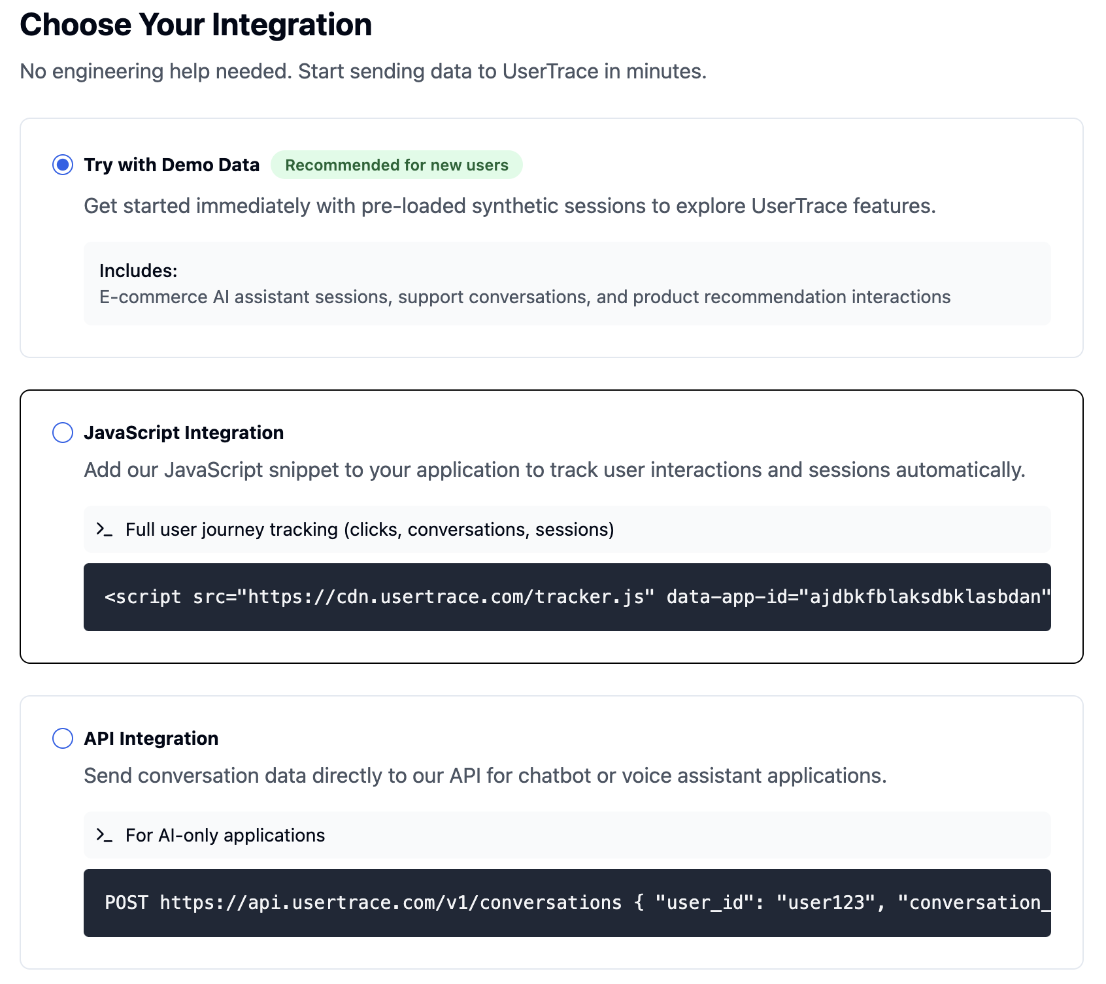Viewport: 1106px width, 984px height.
Task: Click the Recommended for new users badge
Action: coord(396,165)
